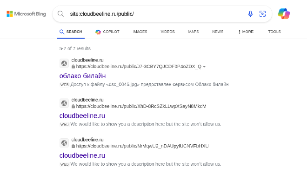Start voice search with microphone icon
Image resolution: width=307 pixels, height=175 pixels.
250,13
